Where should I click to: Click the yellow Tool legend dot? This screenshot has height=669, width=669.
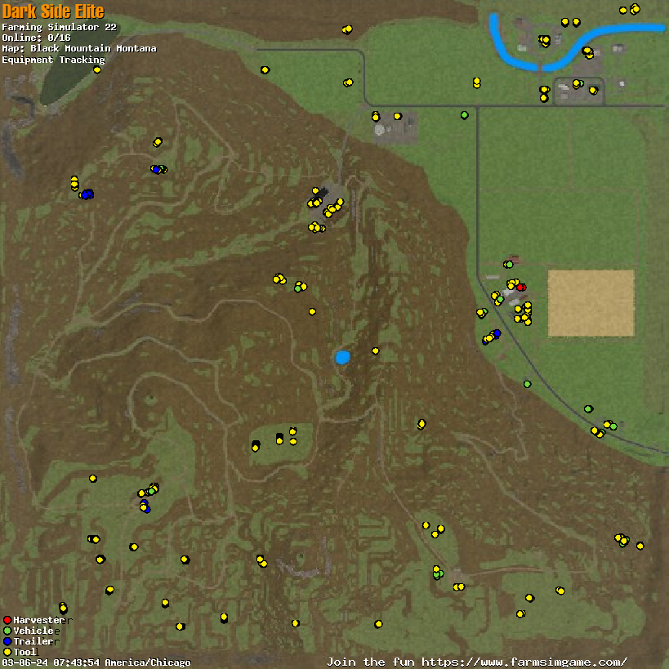click(7, 653)
